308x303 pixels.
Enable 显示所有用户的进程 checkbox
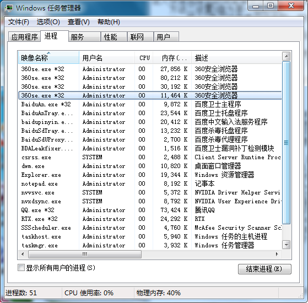pyautogui.click(x=21, y=267)
